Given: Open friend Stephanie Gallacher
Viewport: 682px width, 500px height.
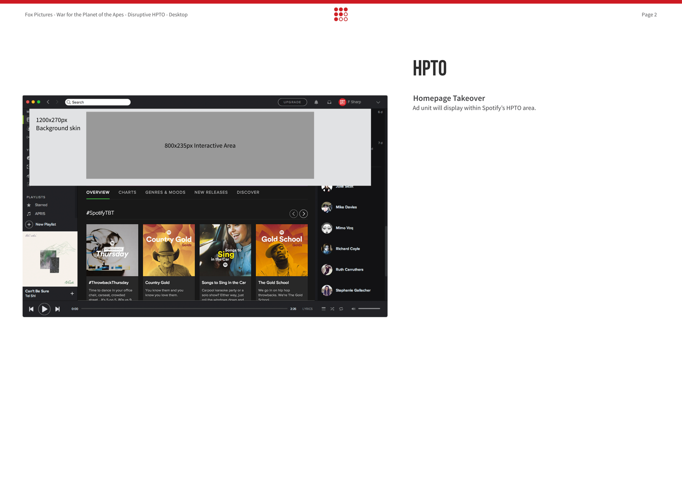Looking at the screenshot, I should [353, 291].
